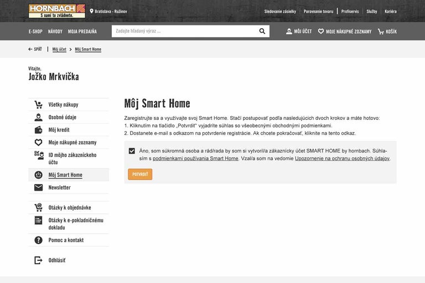Click the magnifier search icon
The width and height of the screenshot is (425, 283).
(262, 32)
